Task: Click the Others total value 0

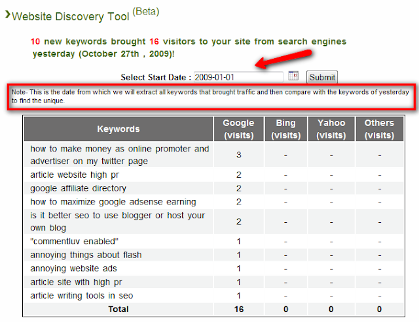Action: [x=379, y=309]
